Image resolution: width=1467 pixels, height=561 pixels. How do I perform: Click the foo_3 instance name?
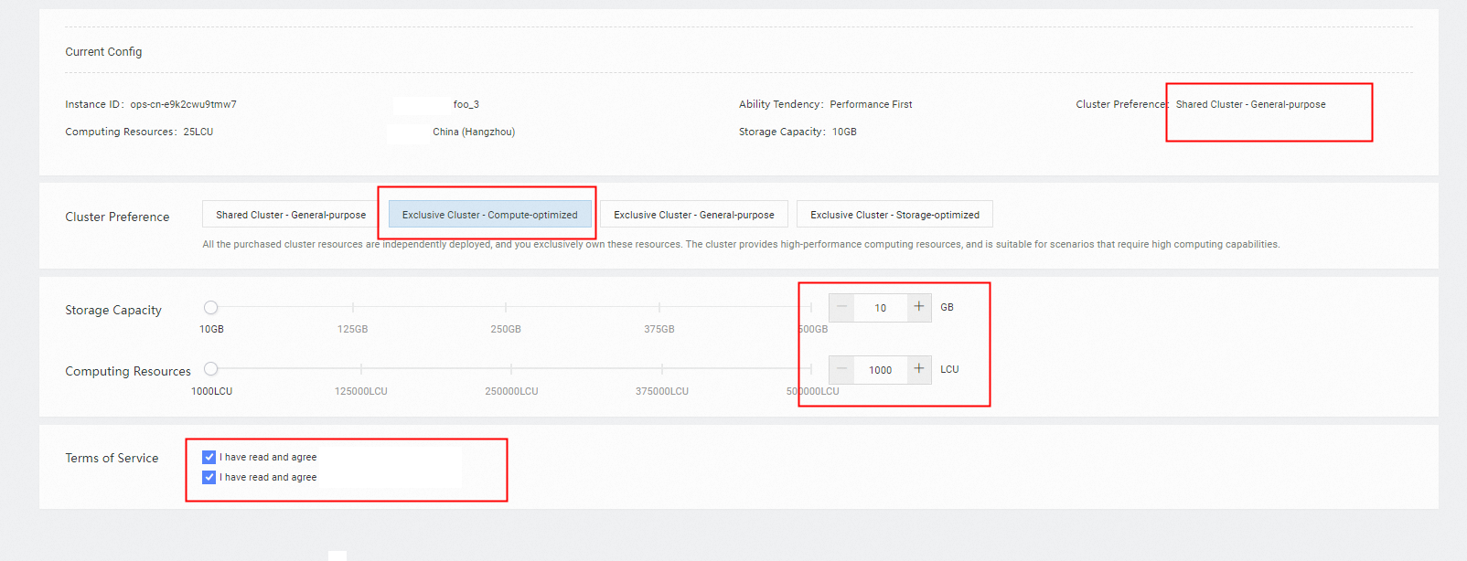[466, 104]
